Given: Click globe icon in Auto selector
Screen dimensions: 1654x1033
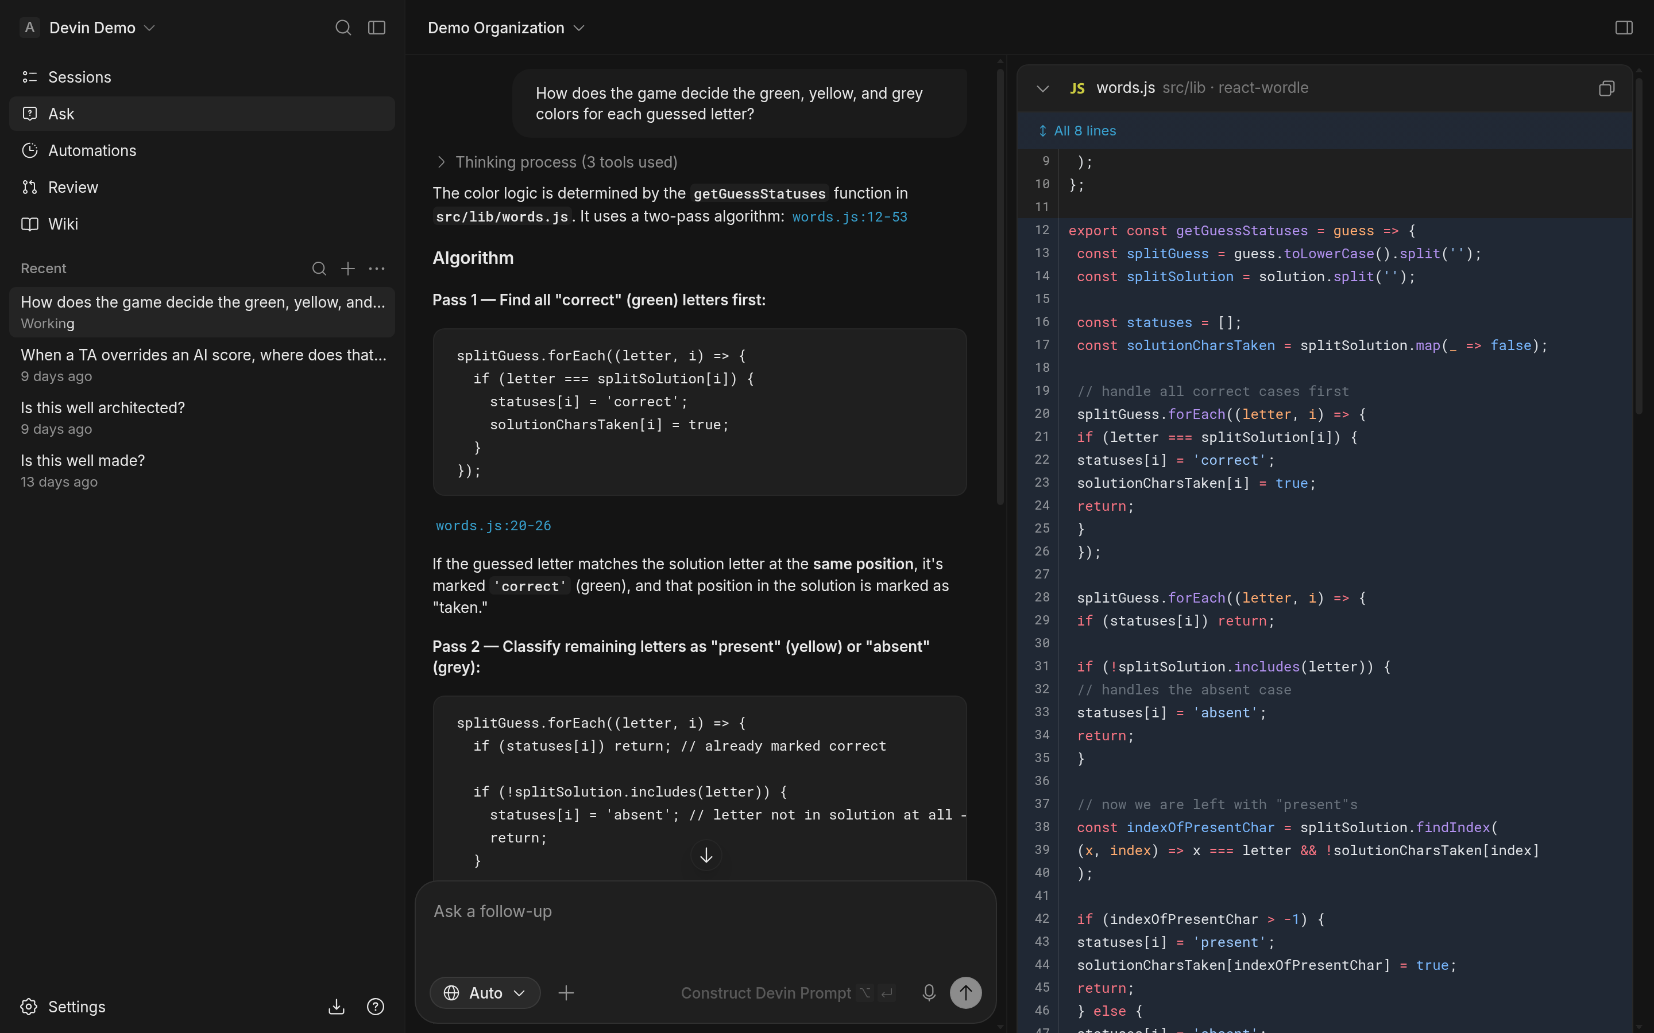Looking at the screenshot, I should [x=451, y=993].
